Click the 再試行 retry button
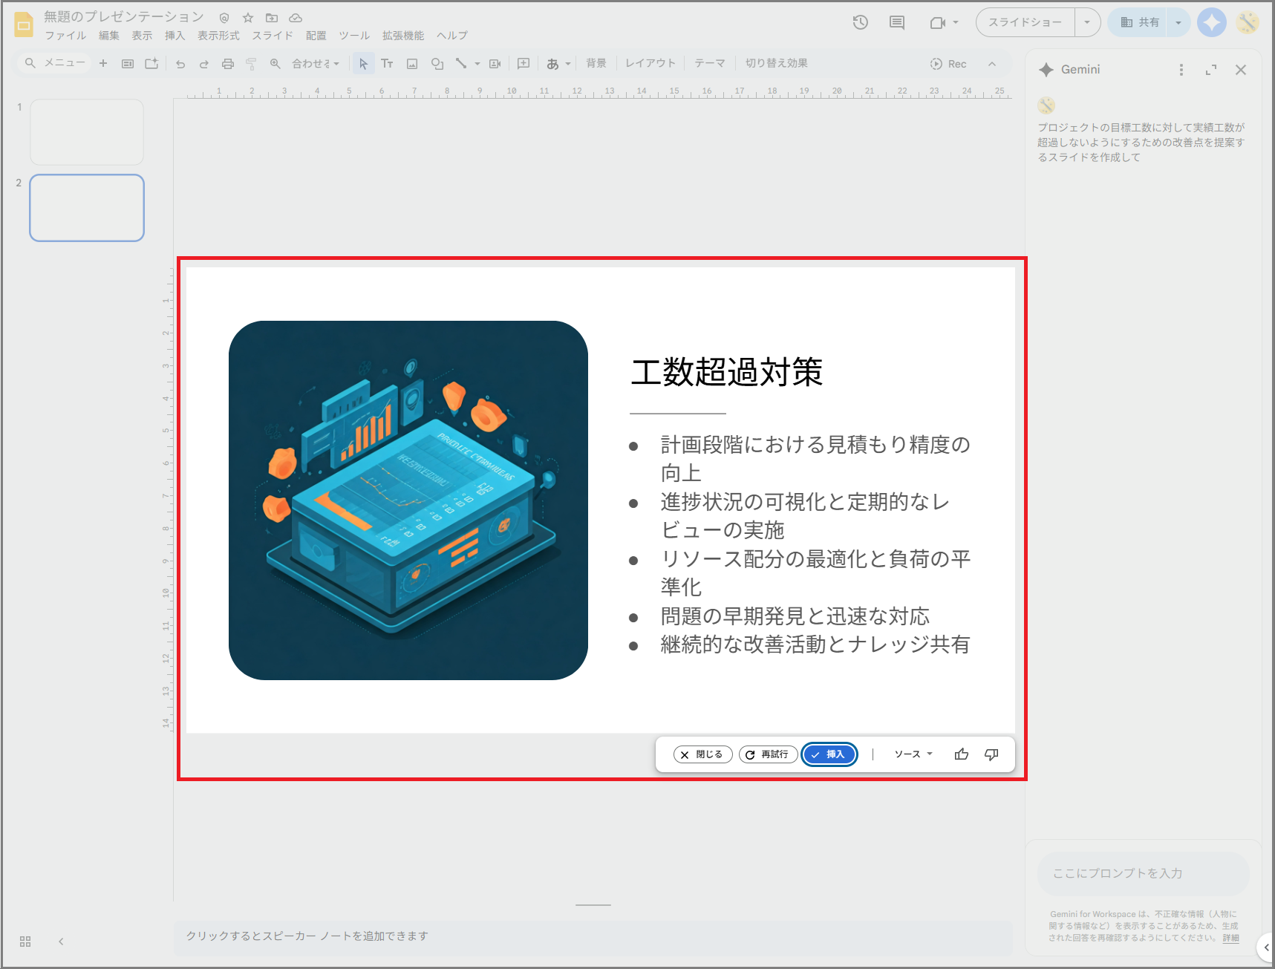The width and height of the screenshot is (1275, 969). click(768, 754)
